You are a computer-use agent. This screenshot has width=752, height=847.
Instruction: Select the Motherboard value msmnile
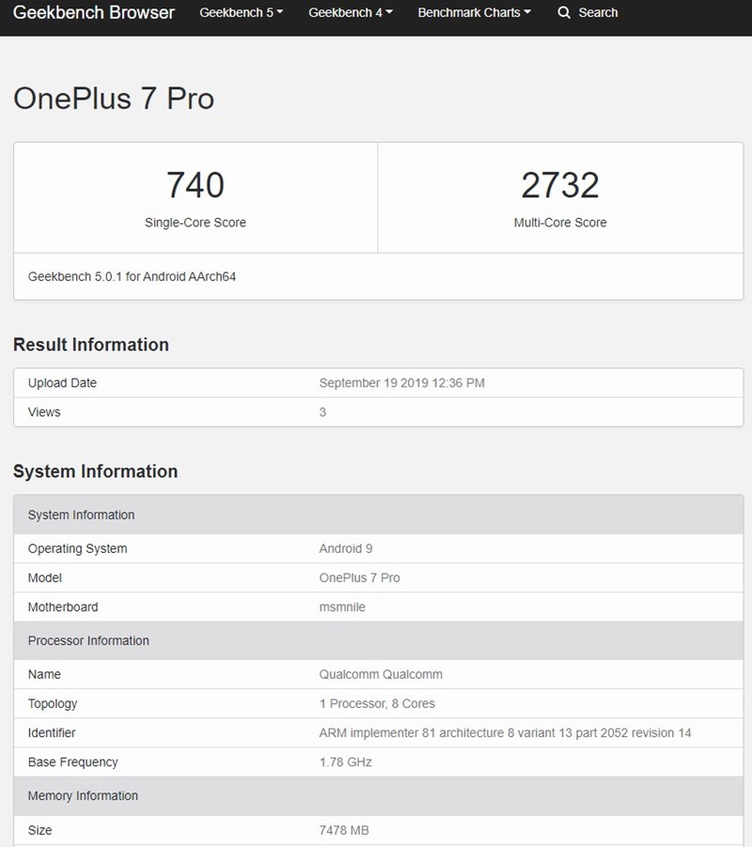(342, 606)
